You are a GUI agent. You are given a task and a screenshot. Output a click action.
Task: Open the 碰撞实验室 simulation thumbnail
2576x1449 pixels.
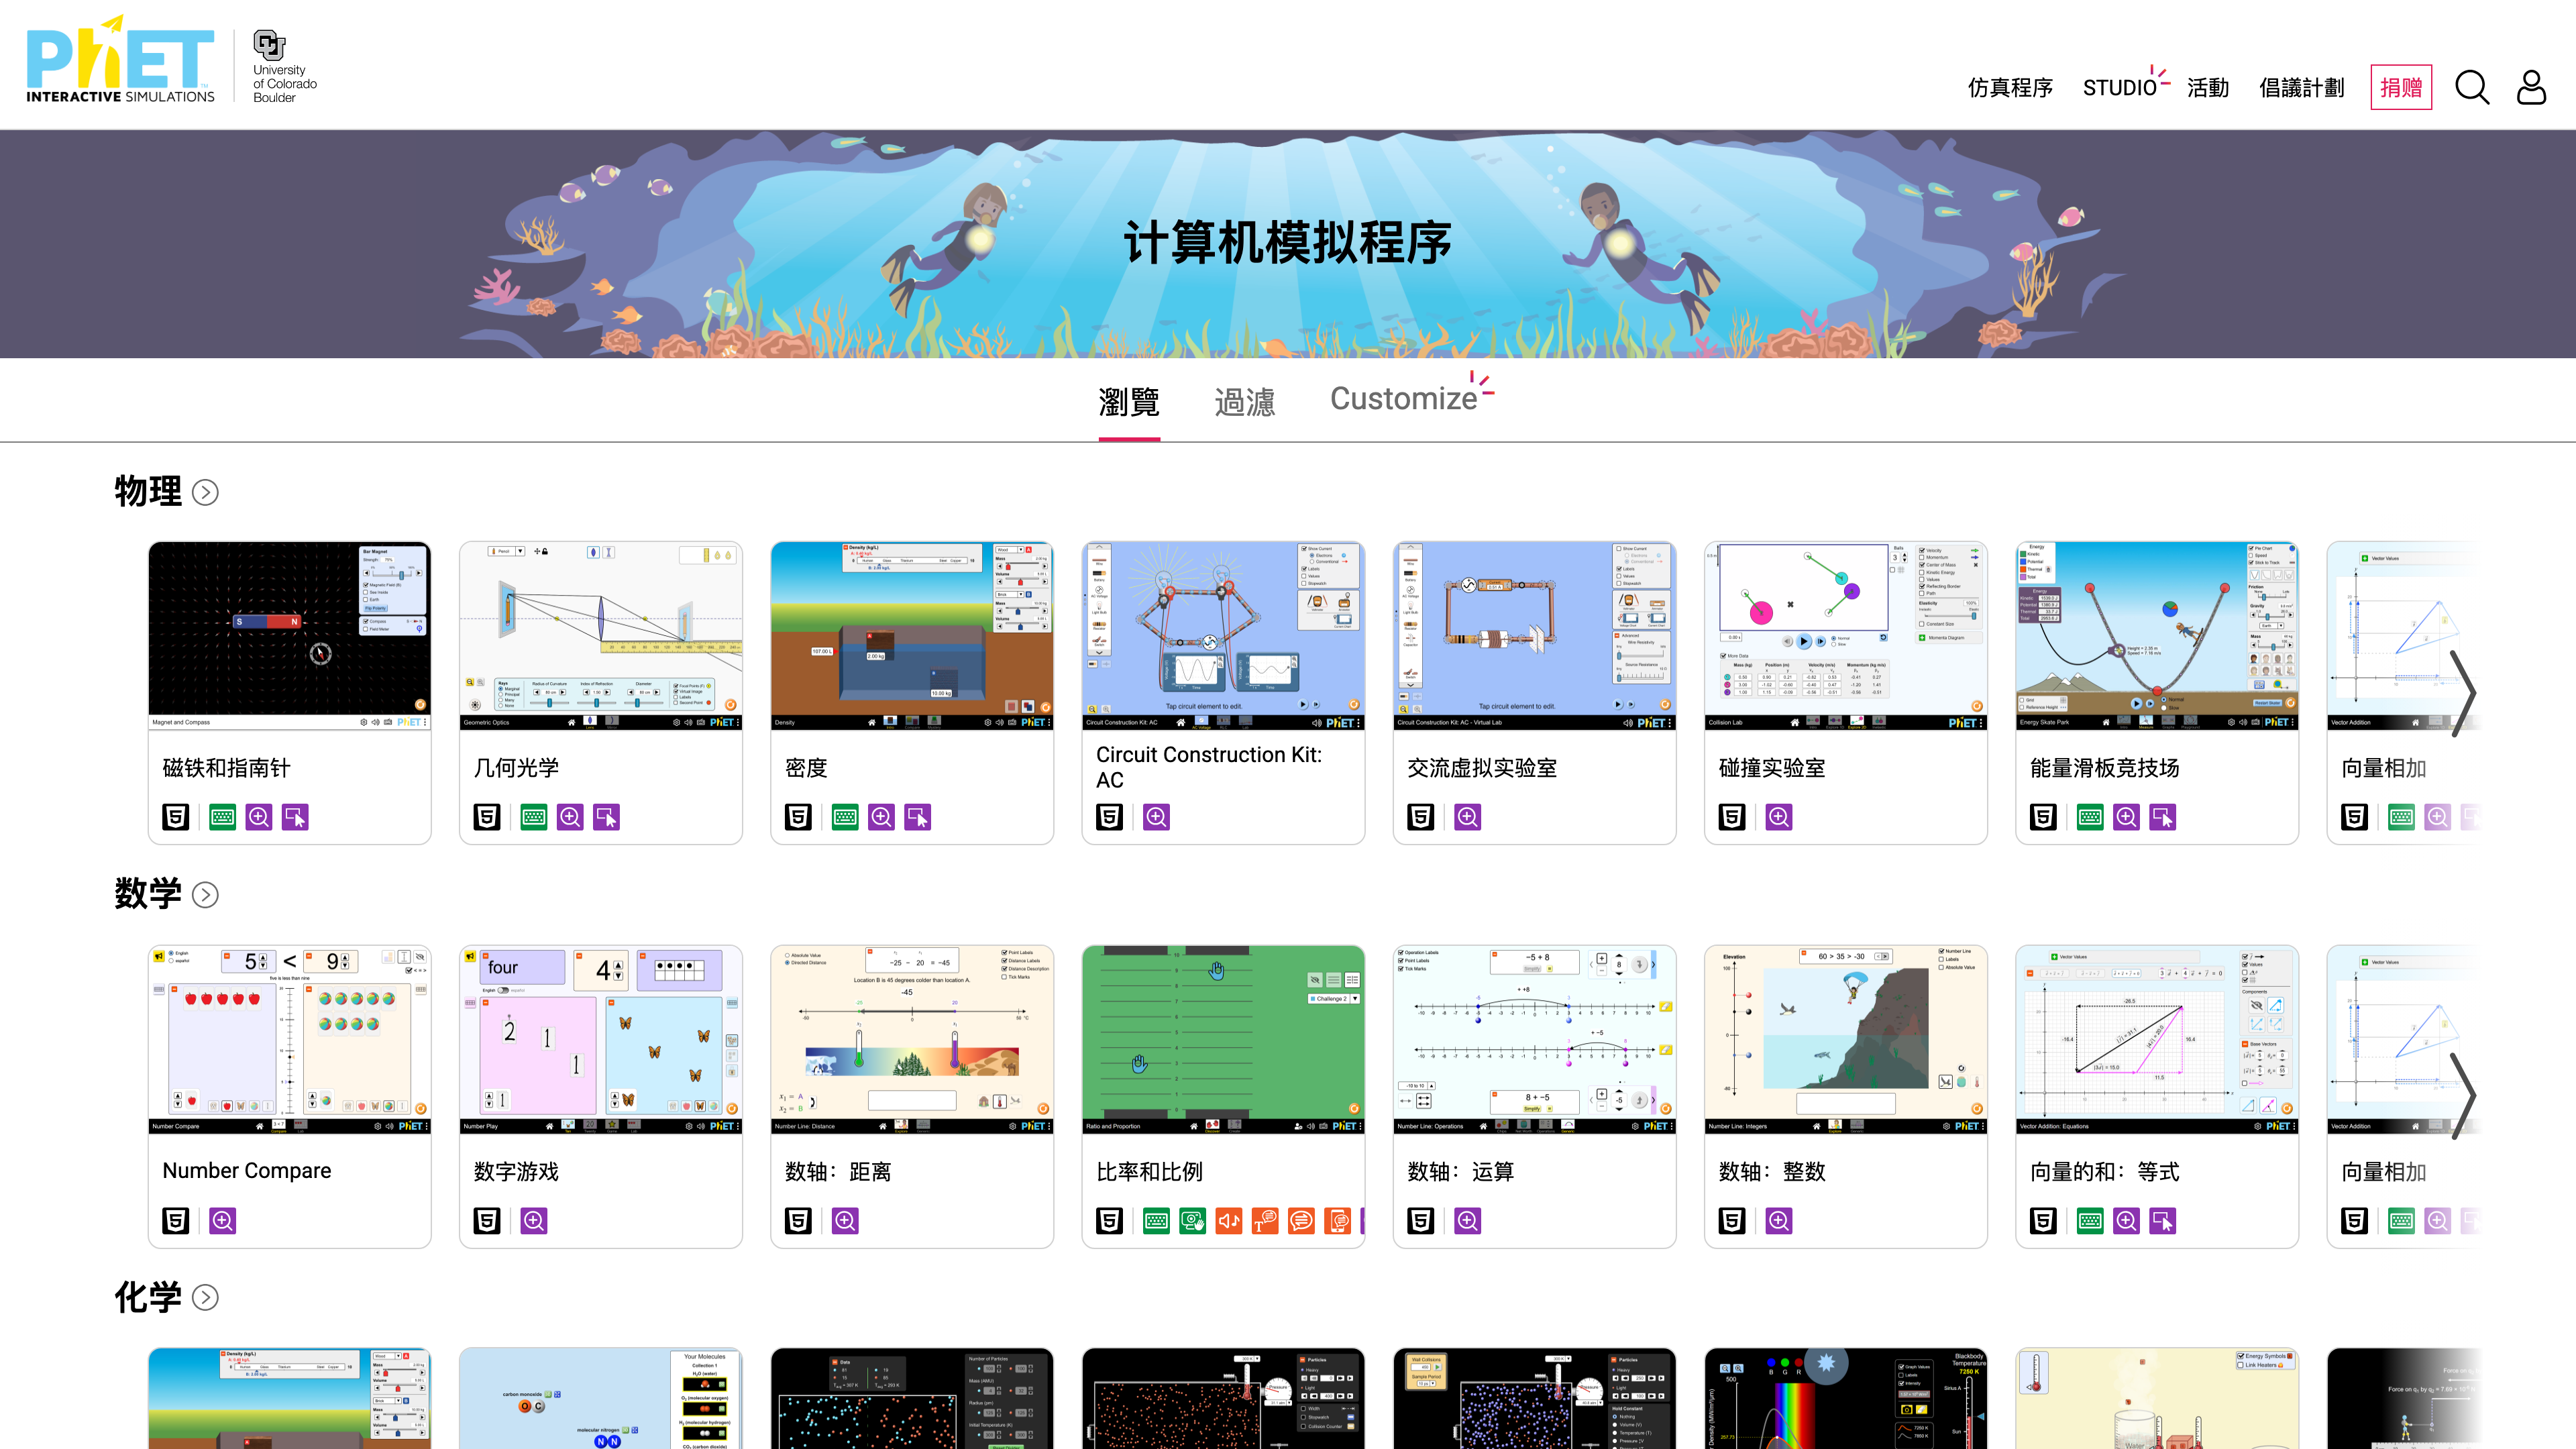coord(1845,636)
